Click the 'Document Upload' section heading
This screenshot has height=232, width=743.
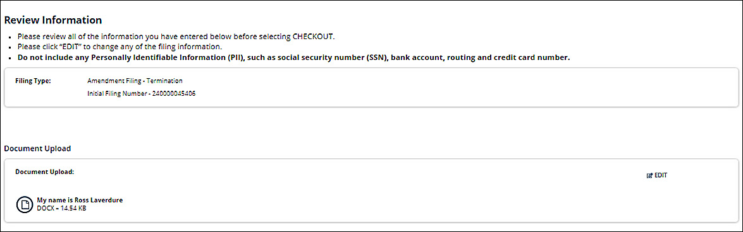pyautogui.click(x=37, y=148)
